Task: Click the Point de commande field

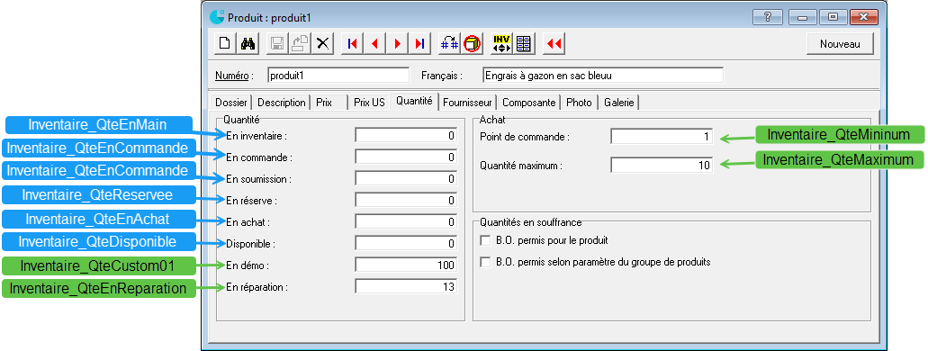Action: (662, 137)
